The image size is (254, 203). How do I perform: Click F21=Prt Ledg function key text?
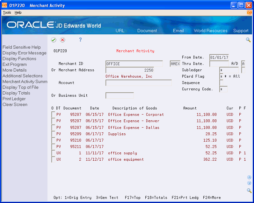click(x=185, y=198)
